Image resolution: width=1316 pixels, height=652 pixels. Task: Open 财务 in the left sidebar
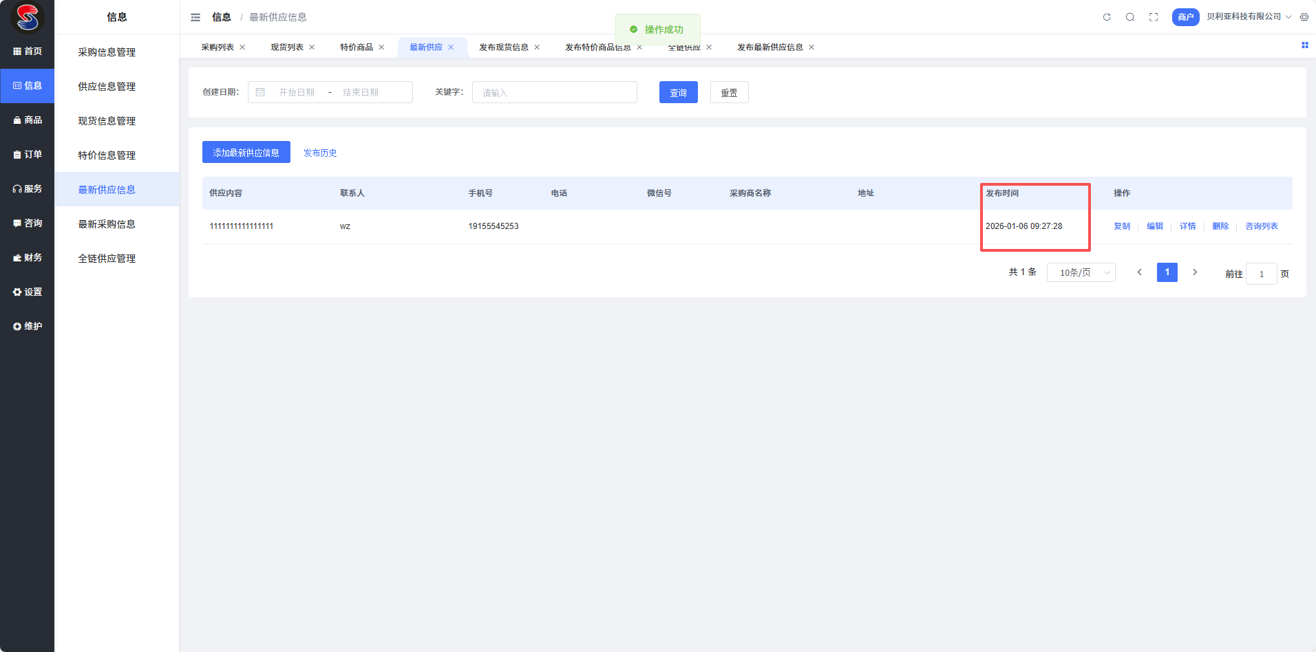pyautogui.click(x=28, y=258)
